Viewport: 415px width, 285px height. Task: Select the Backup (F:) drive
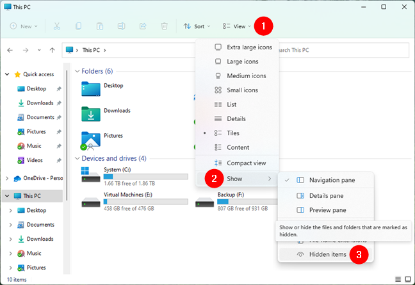coord(236,201)
